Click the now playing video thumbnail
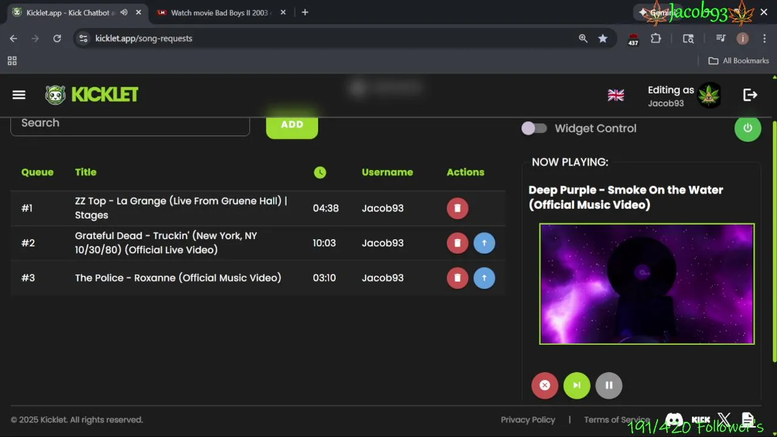 (x=646, y=284)
